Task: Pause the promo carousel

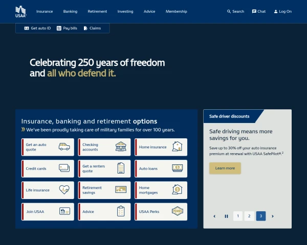Action: [226, 216]
